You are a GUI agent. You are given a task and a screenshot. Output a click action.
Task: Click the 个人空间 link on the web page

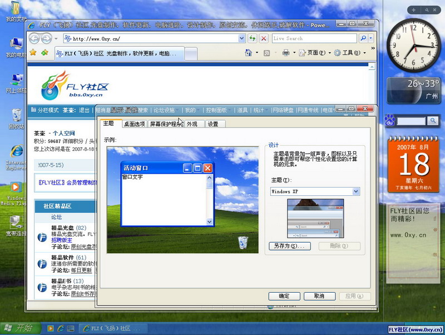[x=64, y=133]
